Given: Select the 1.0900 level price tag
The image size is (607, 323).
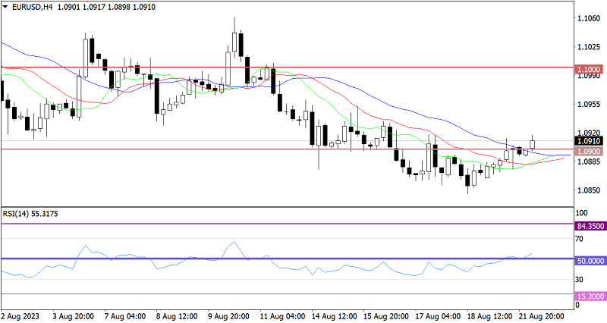Looking at the screenshot, I should 588,152.
